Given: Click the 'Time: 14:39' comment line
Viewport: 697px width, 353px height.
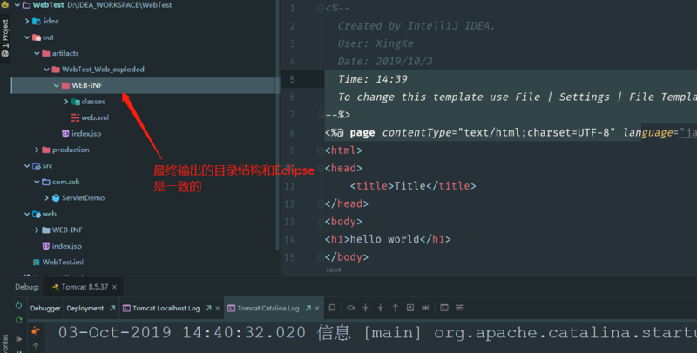Looking at the screenshot, I should [x=373, y=79].
